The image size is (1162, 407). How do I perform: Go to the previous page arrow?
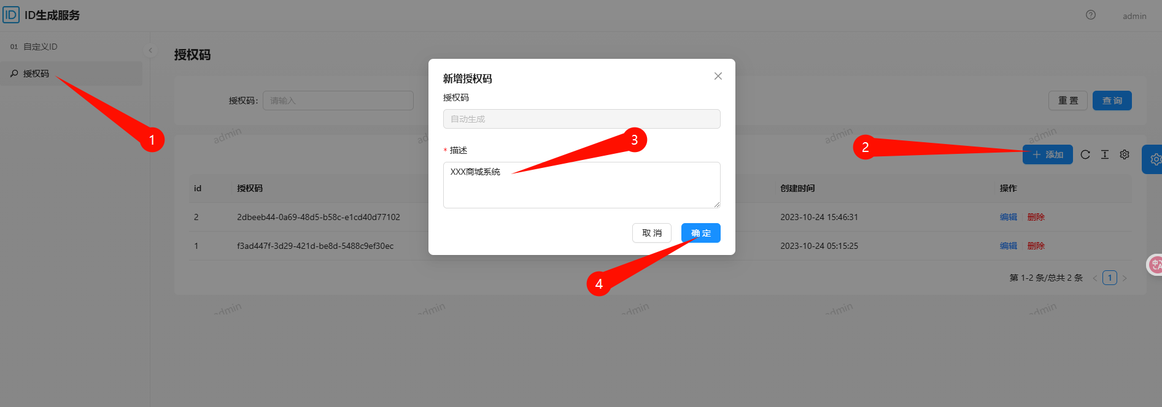[x=1094, y=278]
